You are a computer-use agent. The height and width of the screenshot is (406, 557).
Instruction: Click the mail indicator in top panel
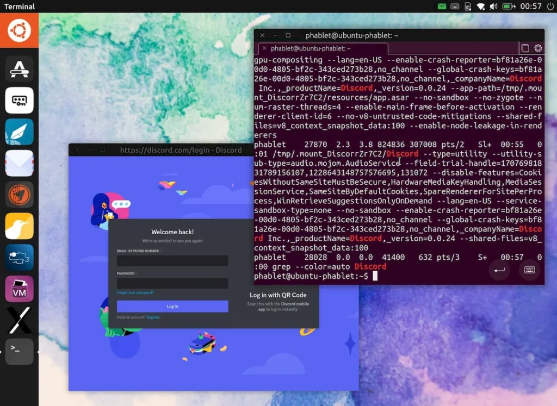(442, 7)
